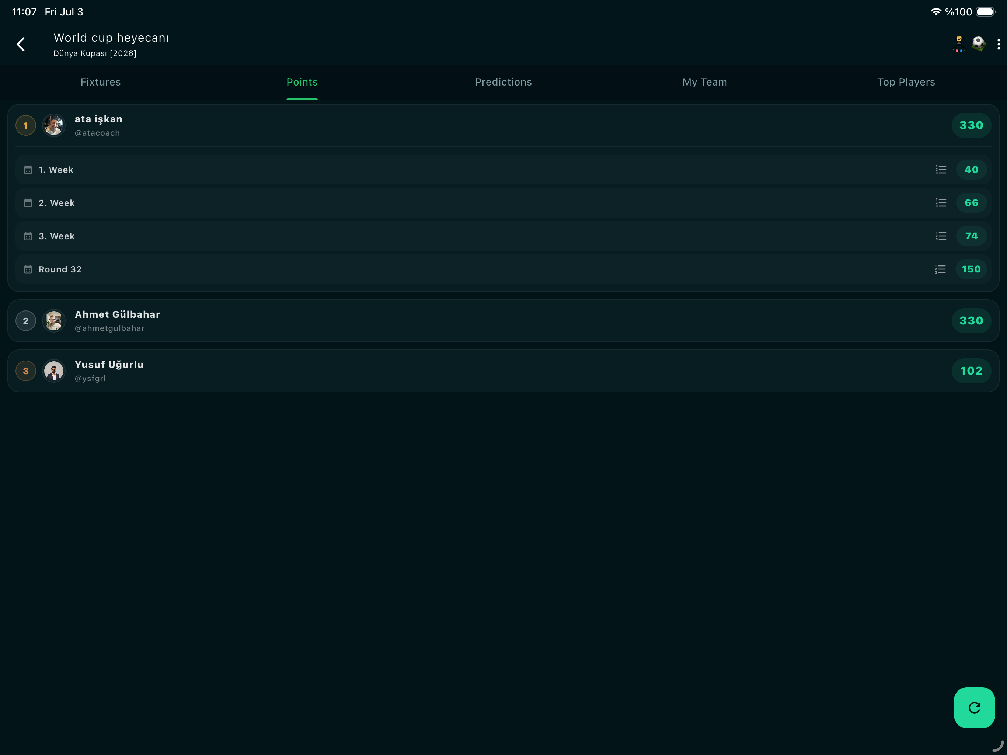Click calendar icon beside 1. Week

pyautogui.click(x=28, y=170)
